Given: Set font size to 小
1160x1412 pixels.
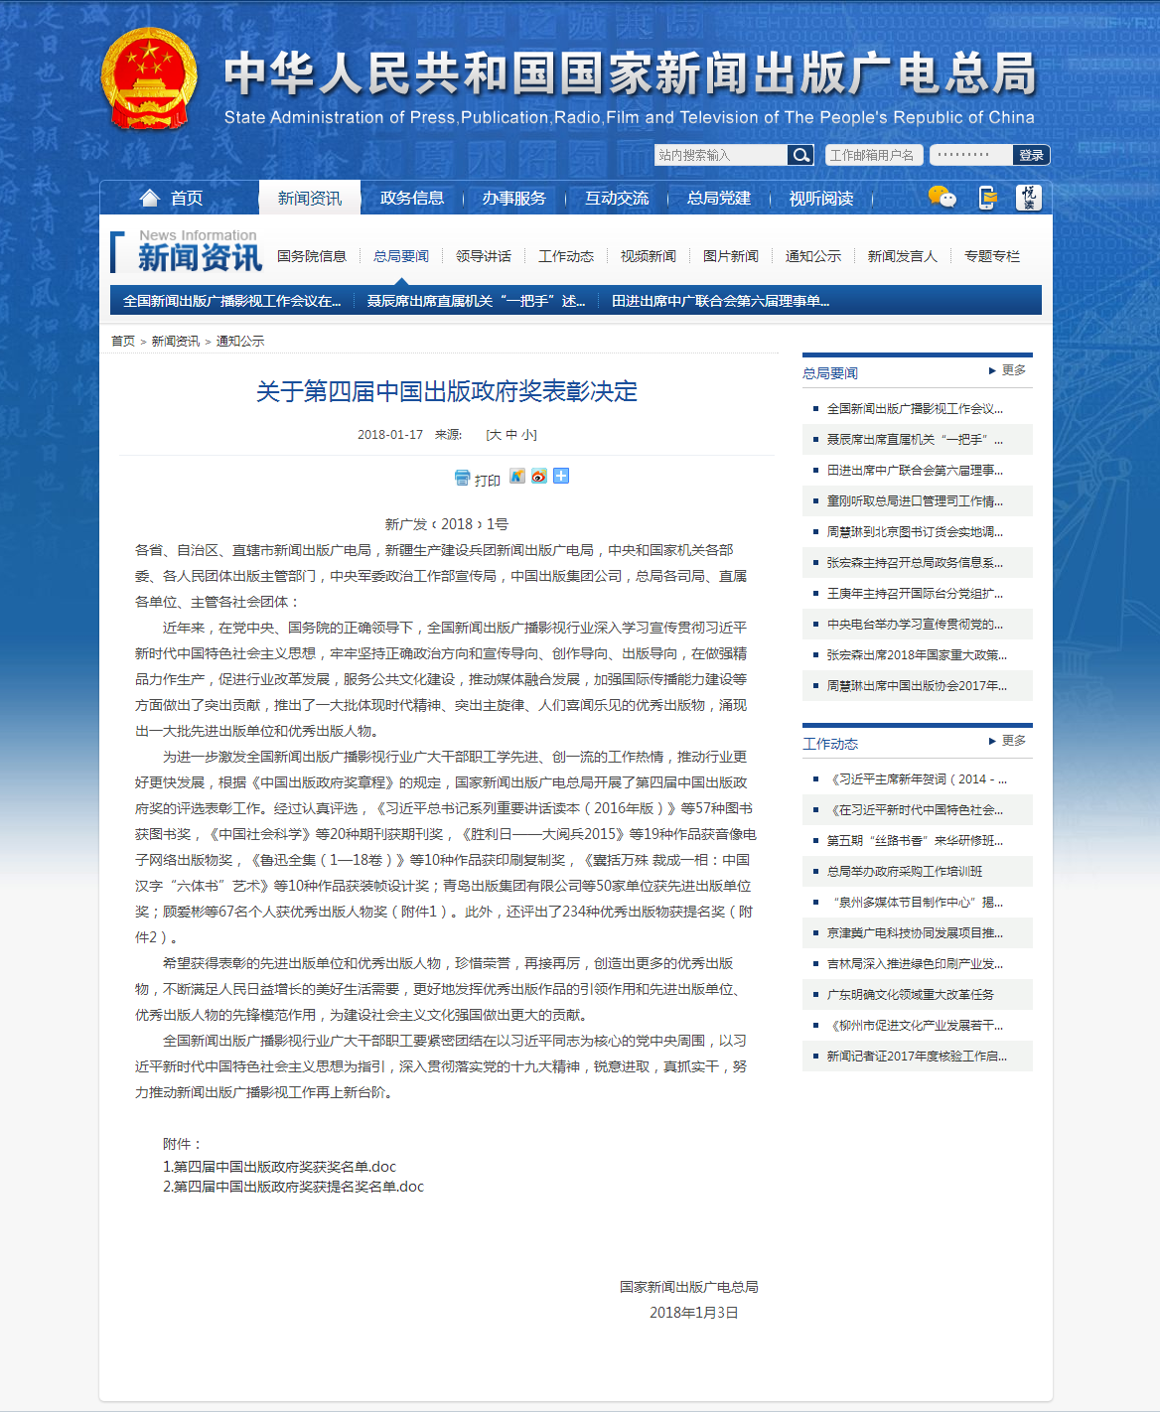Looking at the screenshot, I should (528, 435).
